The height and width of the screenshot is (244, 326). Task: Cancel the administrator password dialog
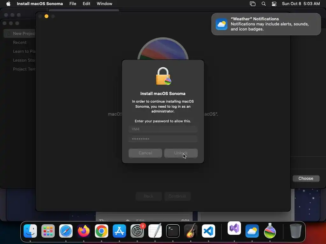(145, 153)
